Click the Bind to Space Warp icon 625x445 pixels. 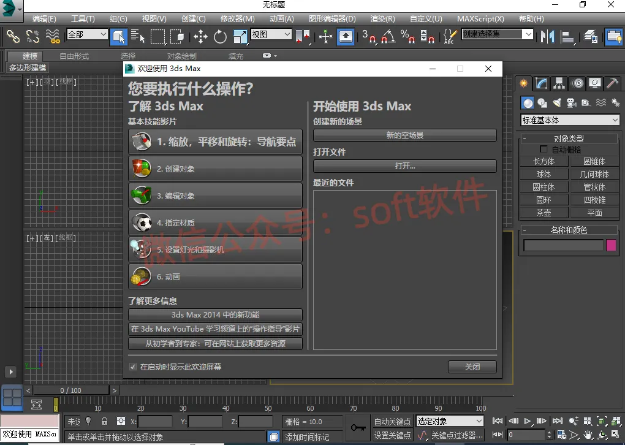coord(52,36)
